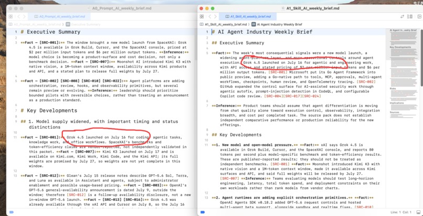This screenshot has width=423, height=216.
Task: Click the Line: 1 Col: 1 indicator
Action: pyautogui.click(x=401, y=212)
